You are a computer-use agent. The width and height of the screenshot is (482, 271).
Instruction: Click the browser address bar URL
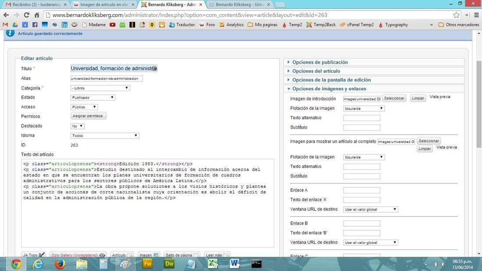pos(190,15)
